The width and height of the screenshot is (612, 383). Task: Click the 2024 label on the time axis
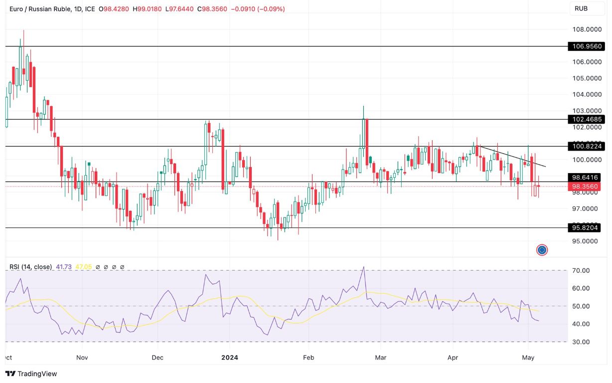pos(230,358)
